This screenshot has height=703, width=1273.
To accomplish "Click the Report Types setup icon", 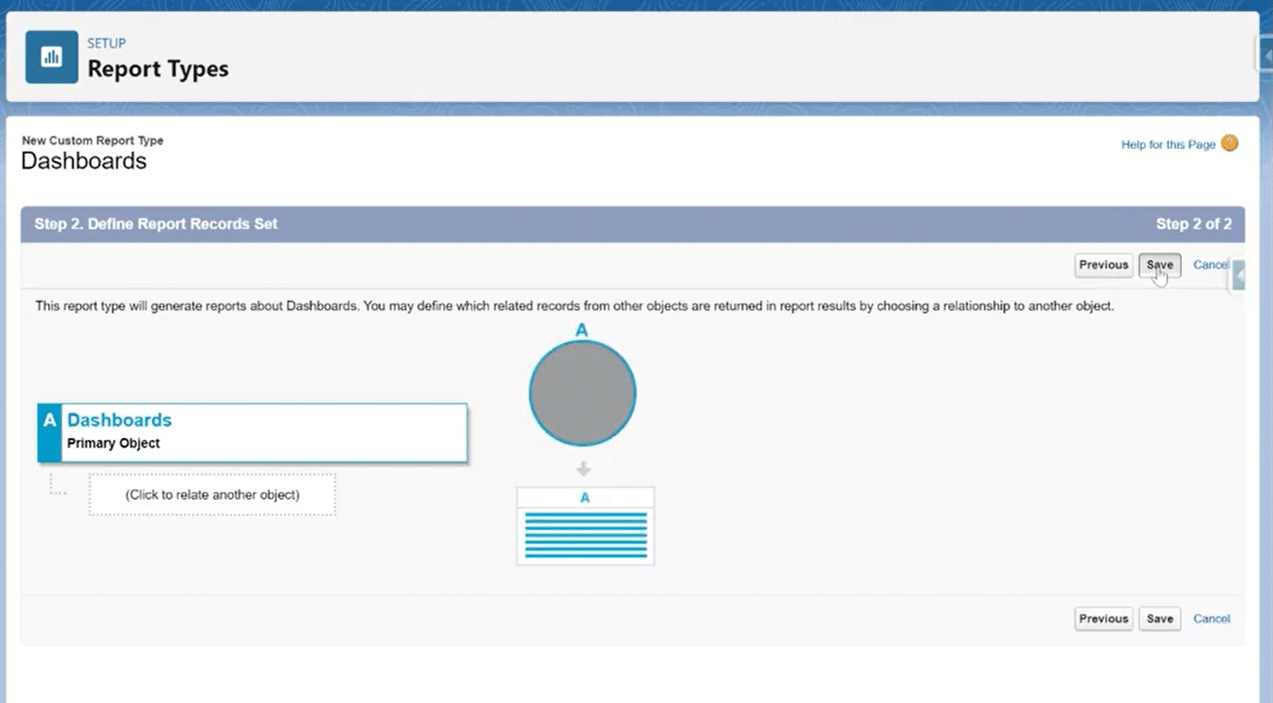I will 52,57.
